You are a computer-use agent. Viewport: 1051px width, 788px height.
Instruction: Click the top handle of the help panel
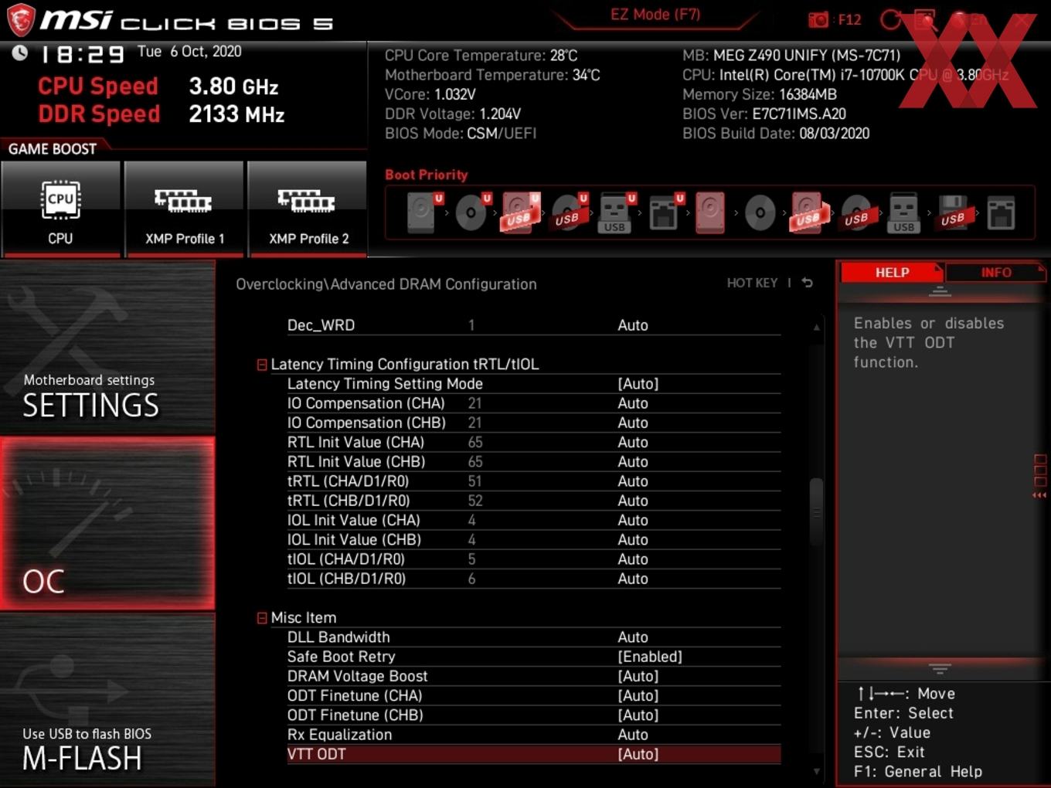[x=940, y=291]
